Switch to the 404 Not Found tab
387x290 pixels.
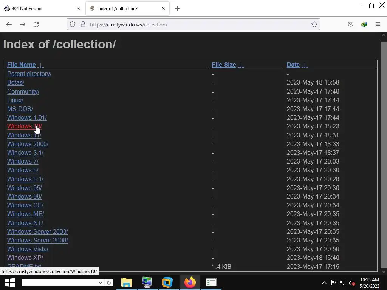pos(42,8)
